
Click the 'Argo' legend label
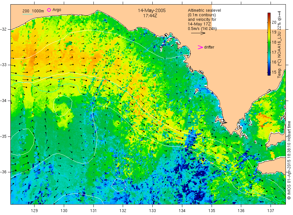tap(57, 10)
